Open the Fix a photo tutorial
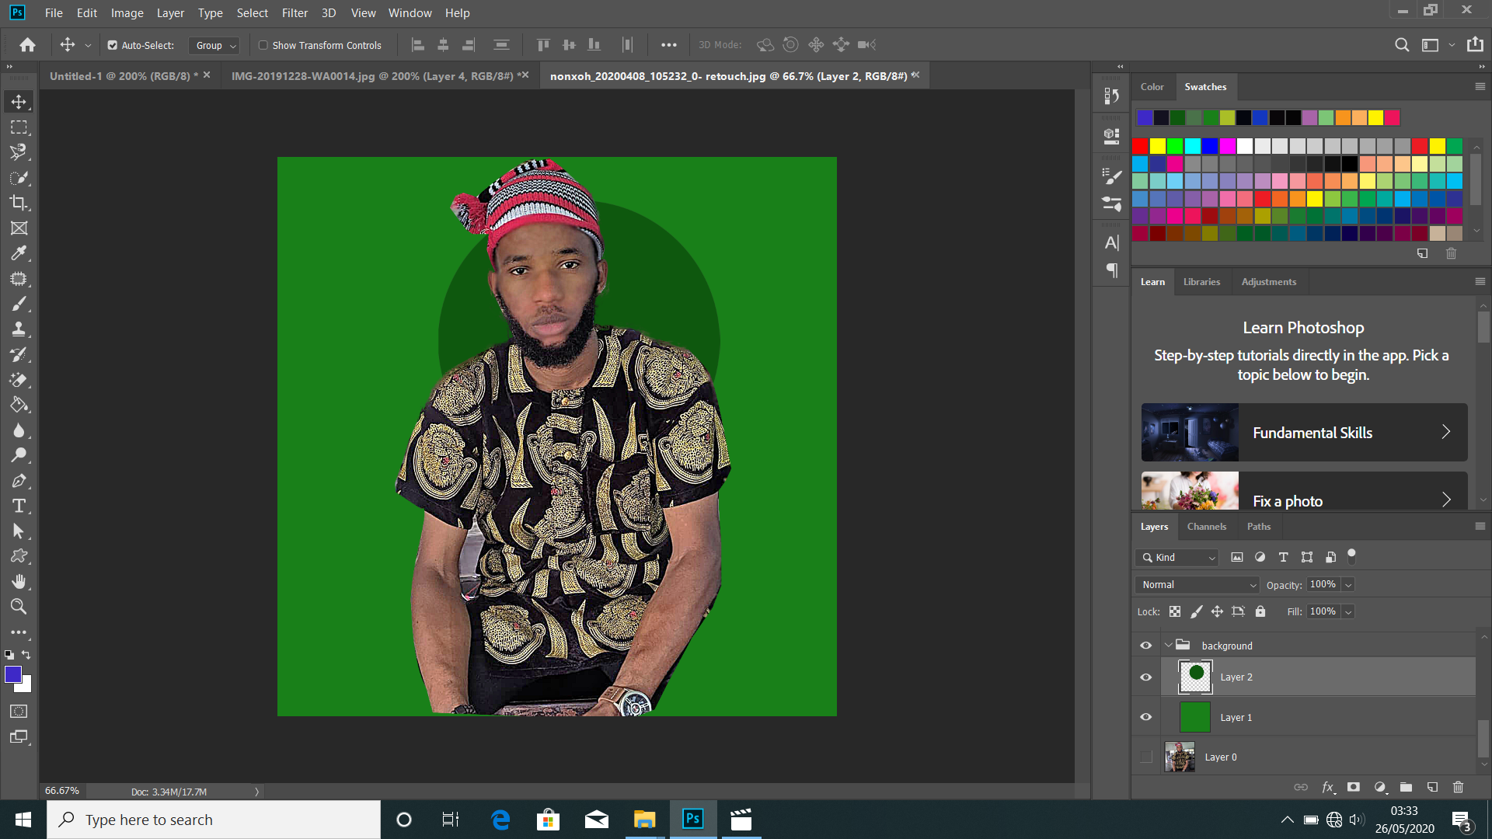Image resolution: width=1492 pixels, height=839 pixels. 1304,491
